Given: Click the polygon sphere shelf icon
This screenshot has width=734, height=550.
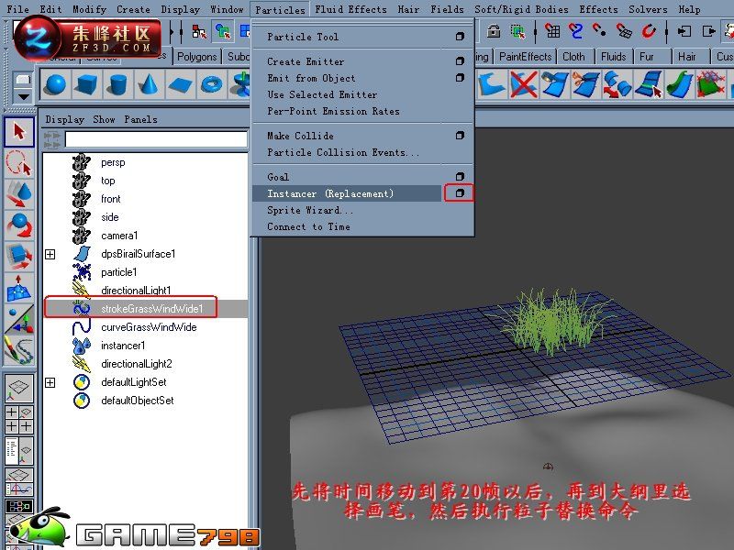Looking at the screenshot, I should point(56,84).
